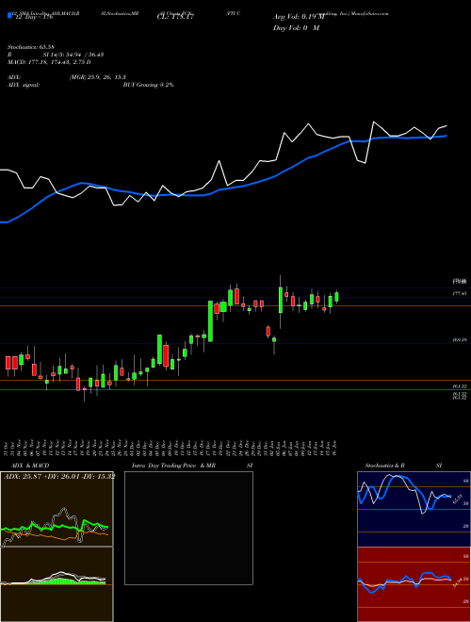Click the tall green candle in mid-December
Screen dimensions: 471x622
[210, 320]
